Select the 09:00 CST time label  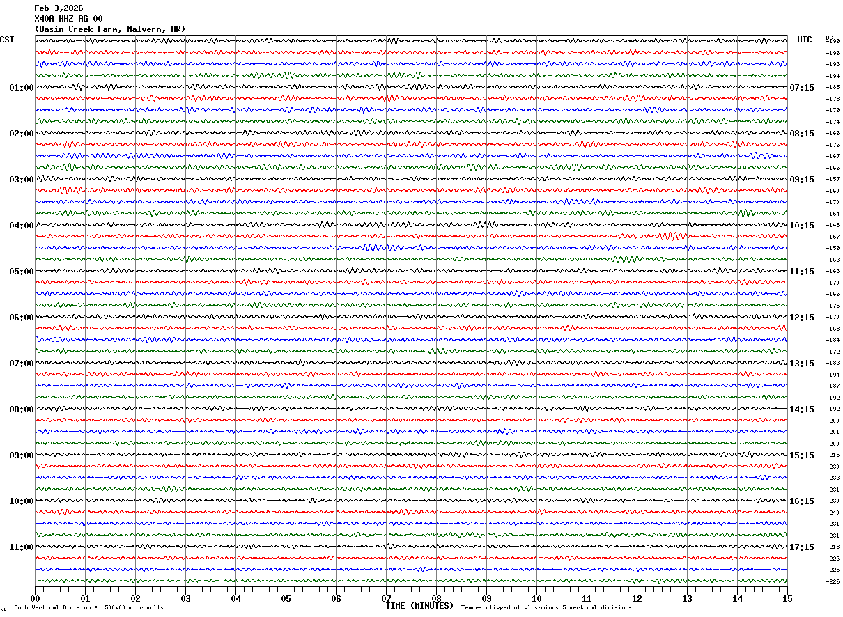(x=22, y=455)
